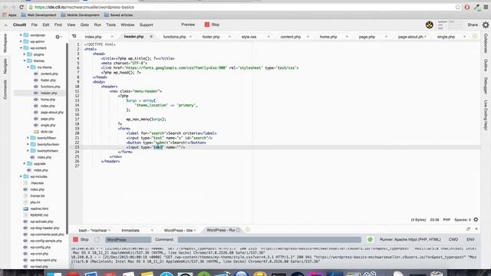Close the footer.php editor tab
The image size is (491, 276).
click(229, 37)
